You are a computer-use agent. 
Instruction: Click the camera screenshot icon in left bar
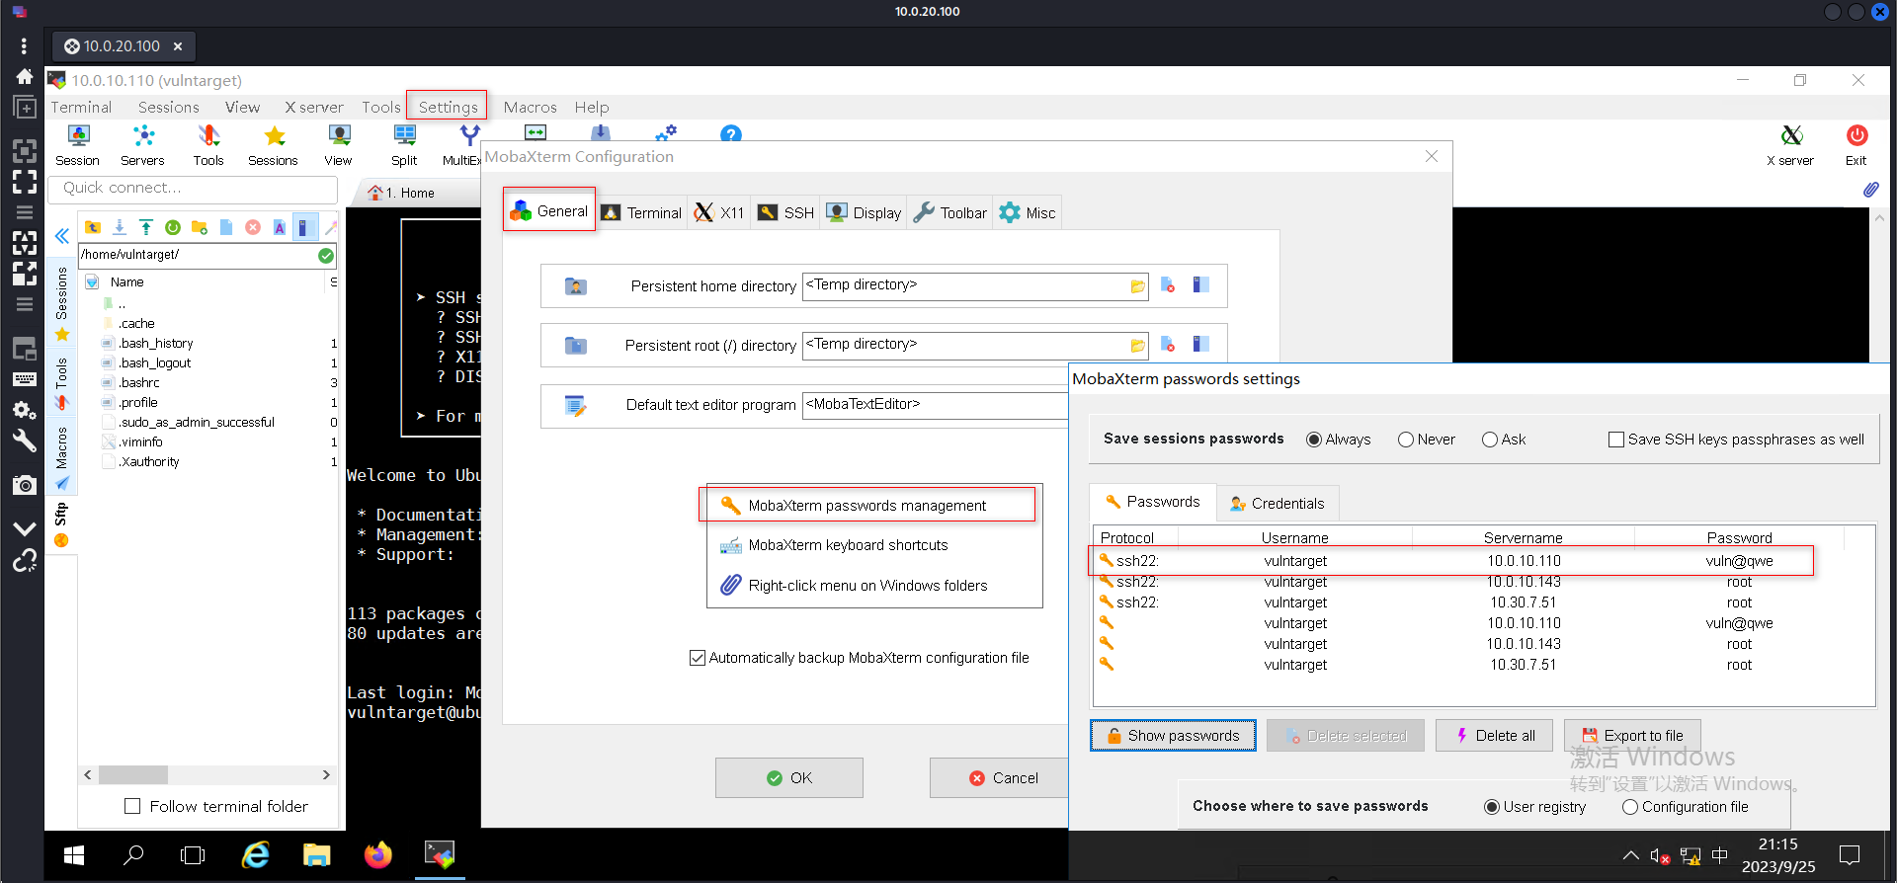25,485
